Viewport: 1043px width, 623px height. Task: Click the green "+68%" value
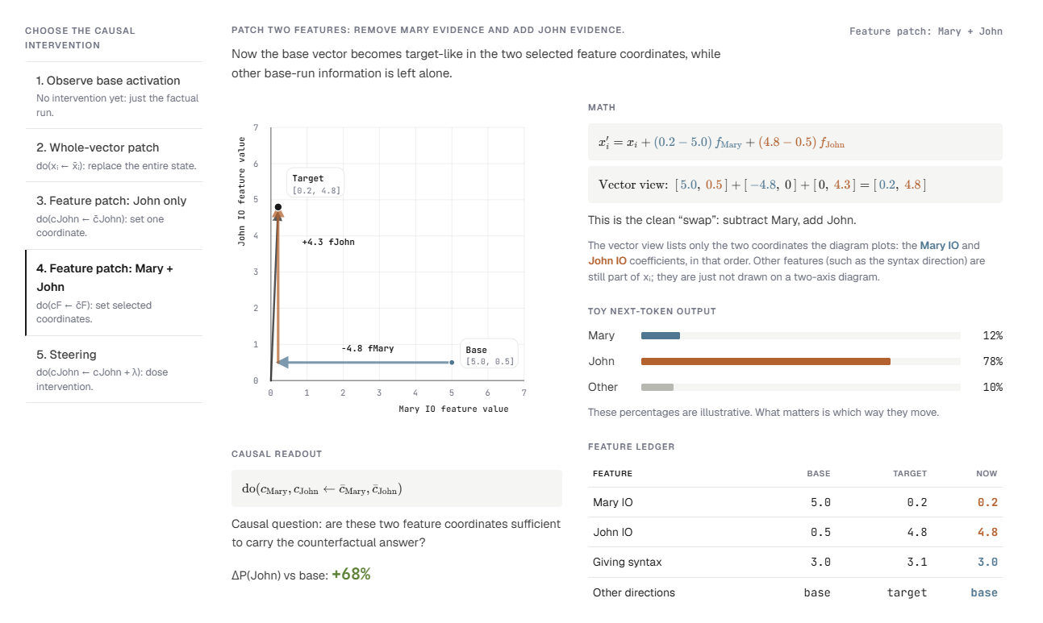pyautogui.click(x=351, y=574)
